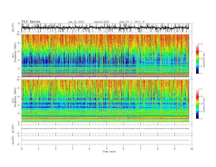
Task: Click the "ch.1(V)" waveform axis label
Action: coord(13,28)
